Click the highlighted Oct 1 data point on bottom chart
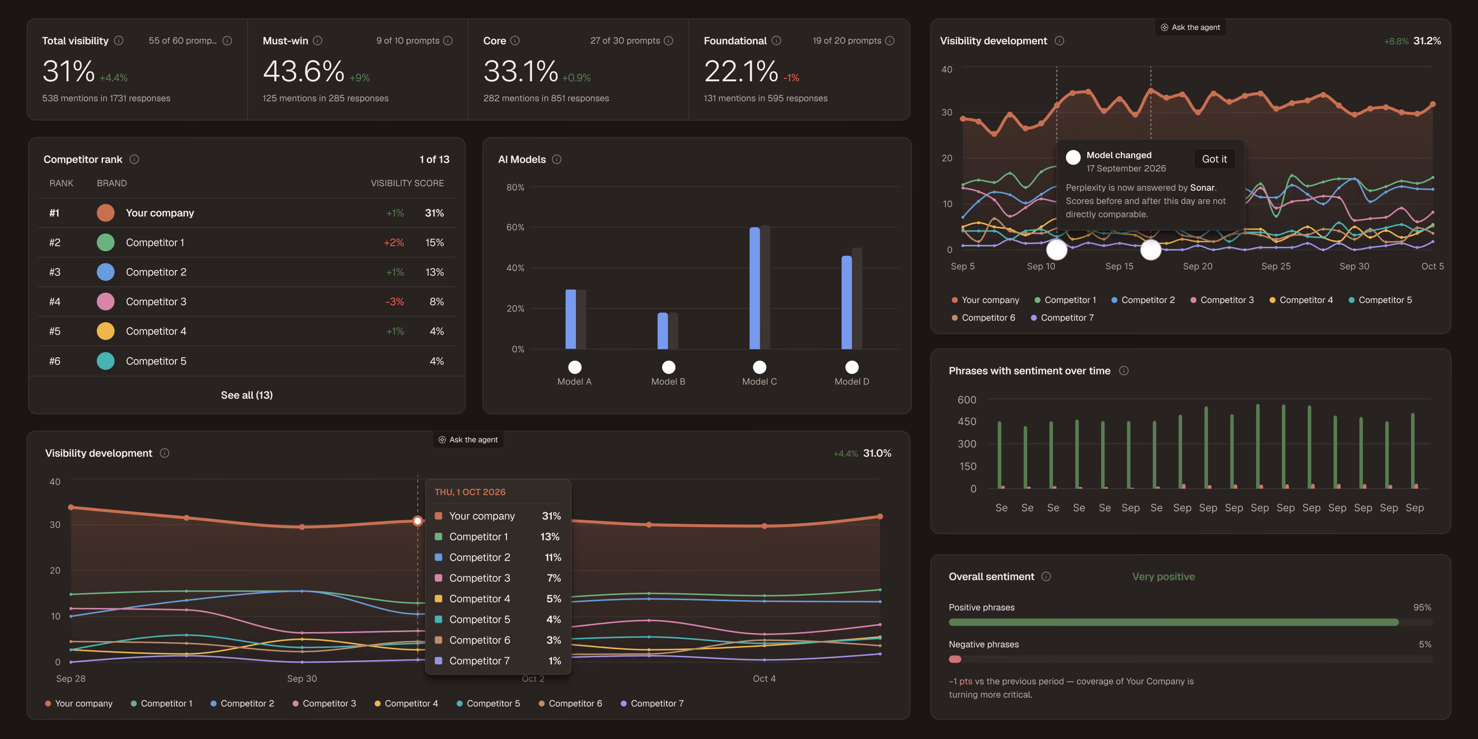This screenshot has height=739, width=1478. click(418, 521)
